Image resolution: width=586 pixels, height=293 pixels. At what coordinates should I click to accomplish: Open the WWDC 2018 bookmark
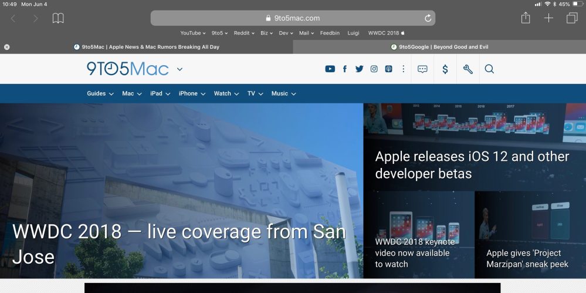[386, 33]
